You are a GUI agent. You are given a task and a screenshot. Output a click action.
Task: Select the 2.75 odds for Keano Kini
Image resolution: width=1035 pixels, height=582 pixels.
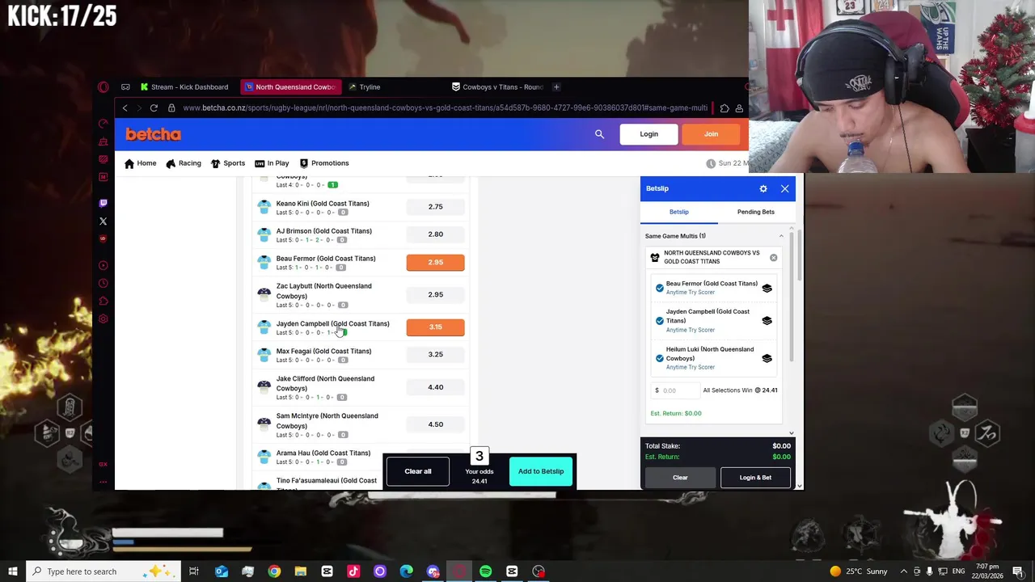[x=435, y=207]
